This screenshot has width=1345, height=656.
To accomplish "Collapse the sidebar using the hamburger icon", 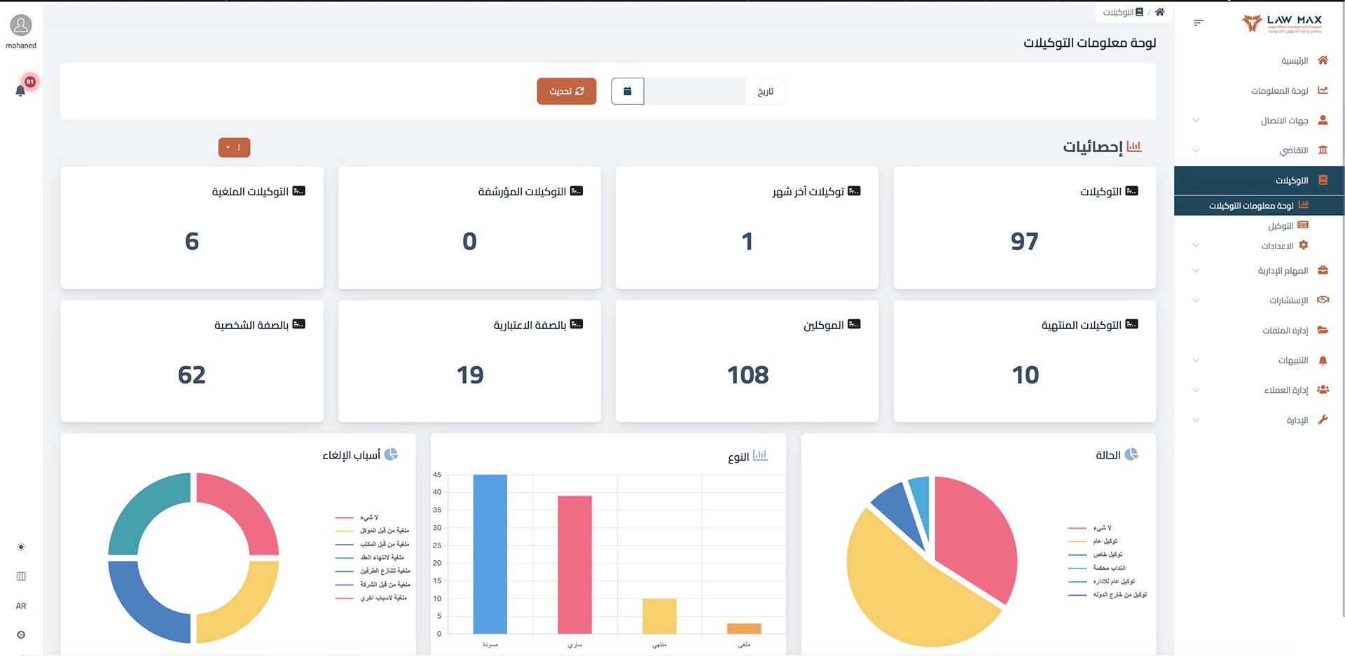I will [x=1198, y=23].
